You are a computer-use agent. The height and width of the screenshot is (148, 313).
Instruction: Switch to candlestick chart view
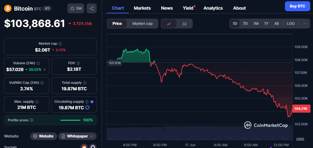point(185,24)
